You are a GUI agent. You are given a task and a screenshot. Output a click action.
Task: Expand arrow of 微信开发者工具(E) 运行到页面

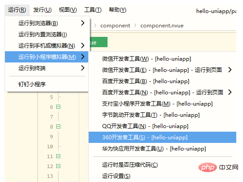[x=230, y=70]
